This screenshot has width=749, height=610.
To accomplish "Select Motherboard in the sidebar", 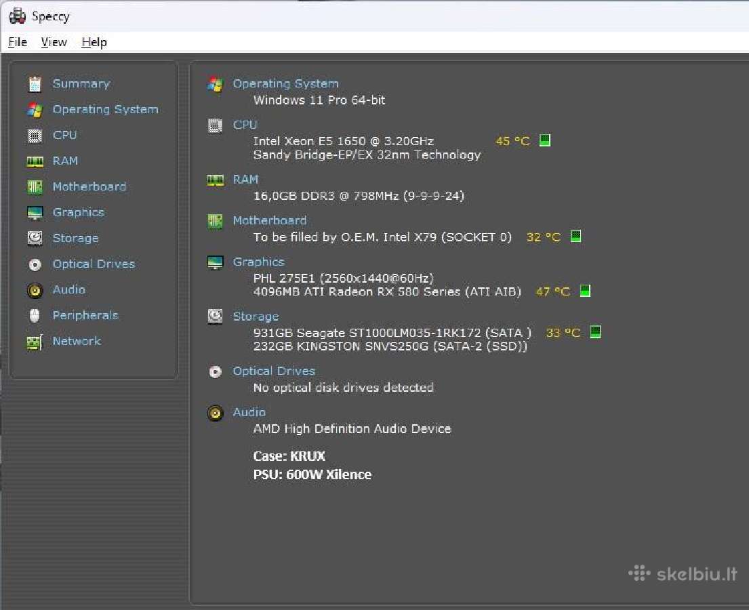I will click(89, 187).
